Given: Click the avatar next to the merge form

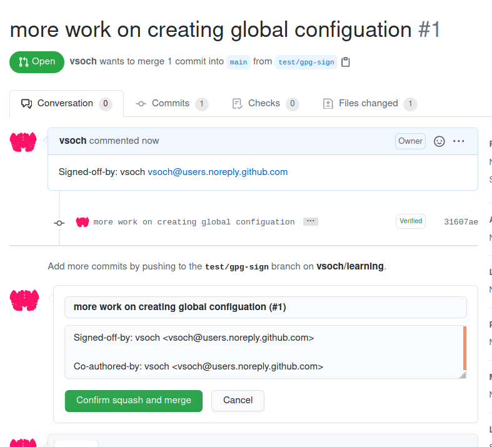Looking at the screenshot, I should point(24,300).
